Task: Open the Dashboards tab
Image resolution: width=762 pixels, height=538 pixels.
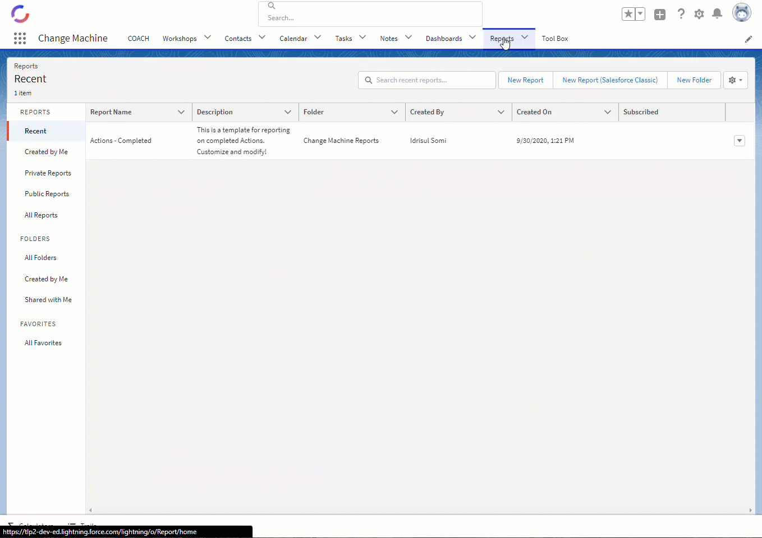Action: (444, 39)
